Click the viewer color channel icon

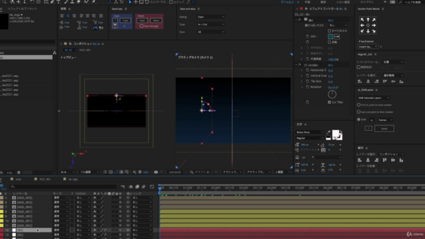134,172
